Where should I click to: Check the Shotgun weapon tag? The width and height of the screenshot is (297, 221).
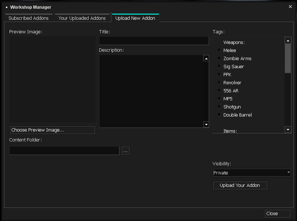click(219, 107)
